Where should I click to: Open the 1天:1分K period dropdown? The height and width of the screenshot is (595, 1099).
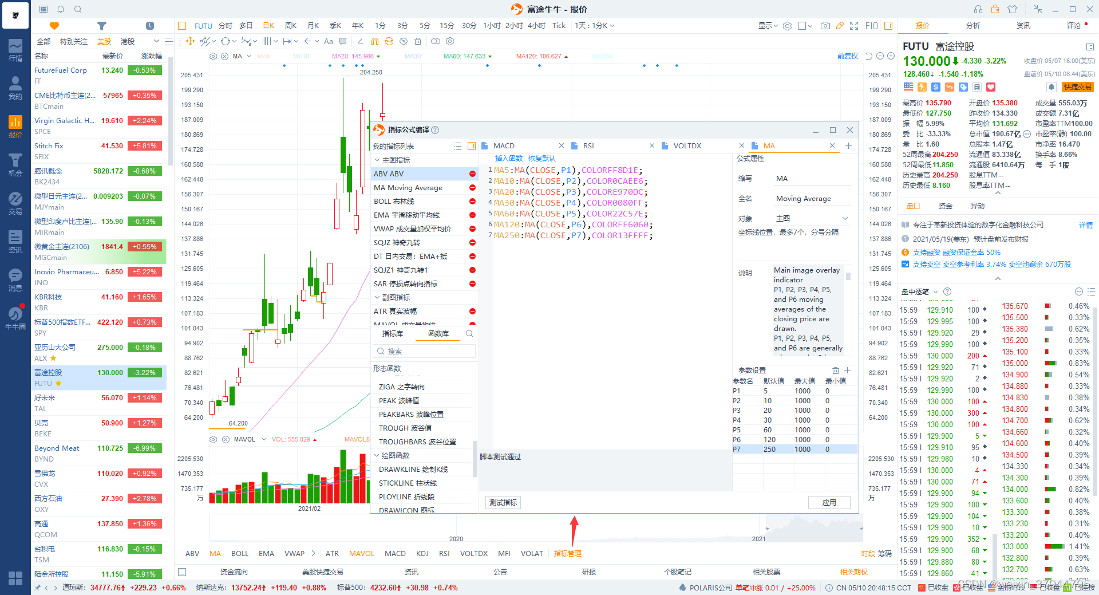click(595, 26)
